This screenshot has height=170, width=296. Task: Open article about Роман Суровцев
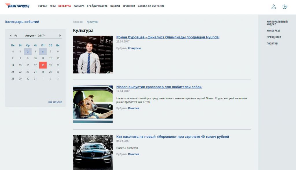(x=168, y=37)
